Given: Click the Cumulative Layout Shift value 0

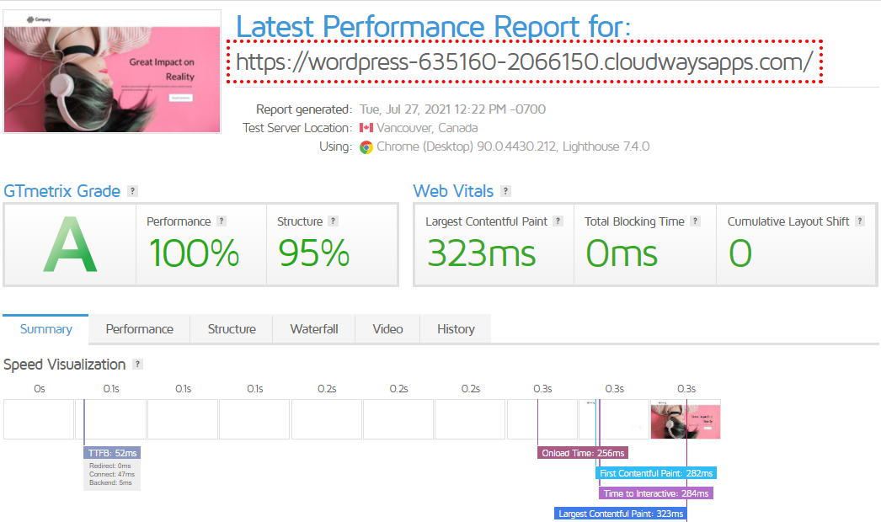Looking at the screenshot, I should pyautogui.click(x=740, y=253).
